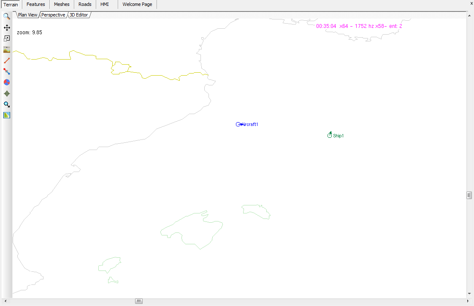Switch to the Features tab

35,5
